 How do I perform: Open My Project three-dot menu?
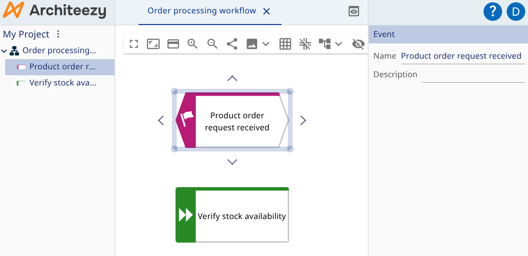tap(58, 34)
